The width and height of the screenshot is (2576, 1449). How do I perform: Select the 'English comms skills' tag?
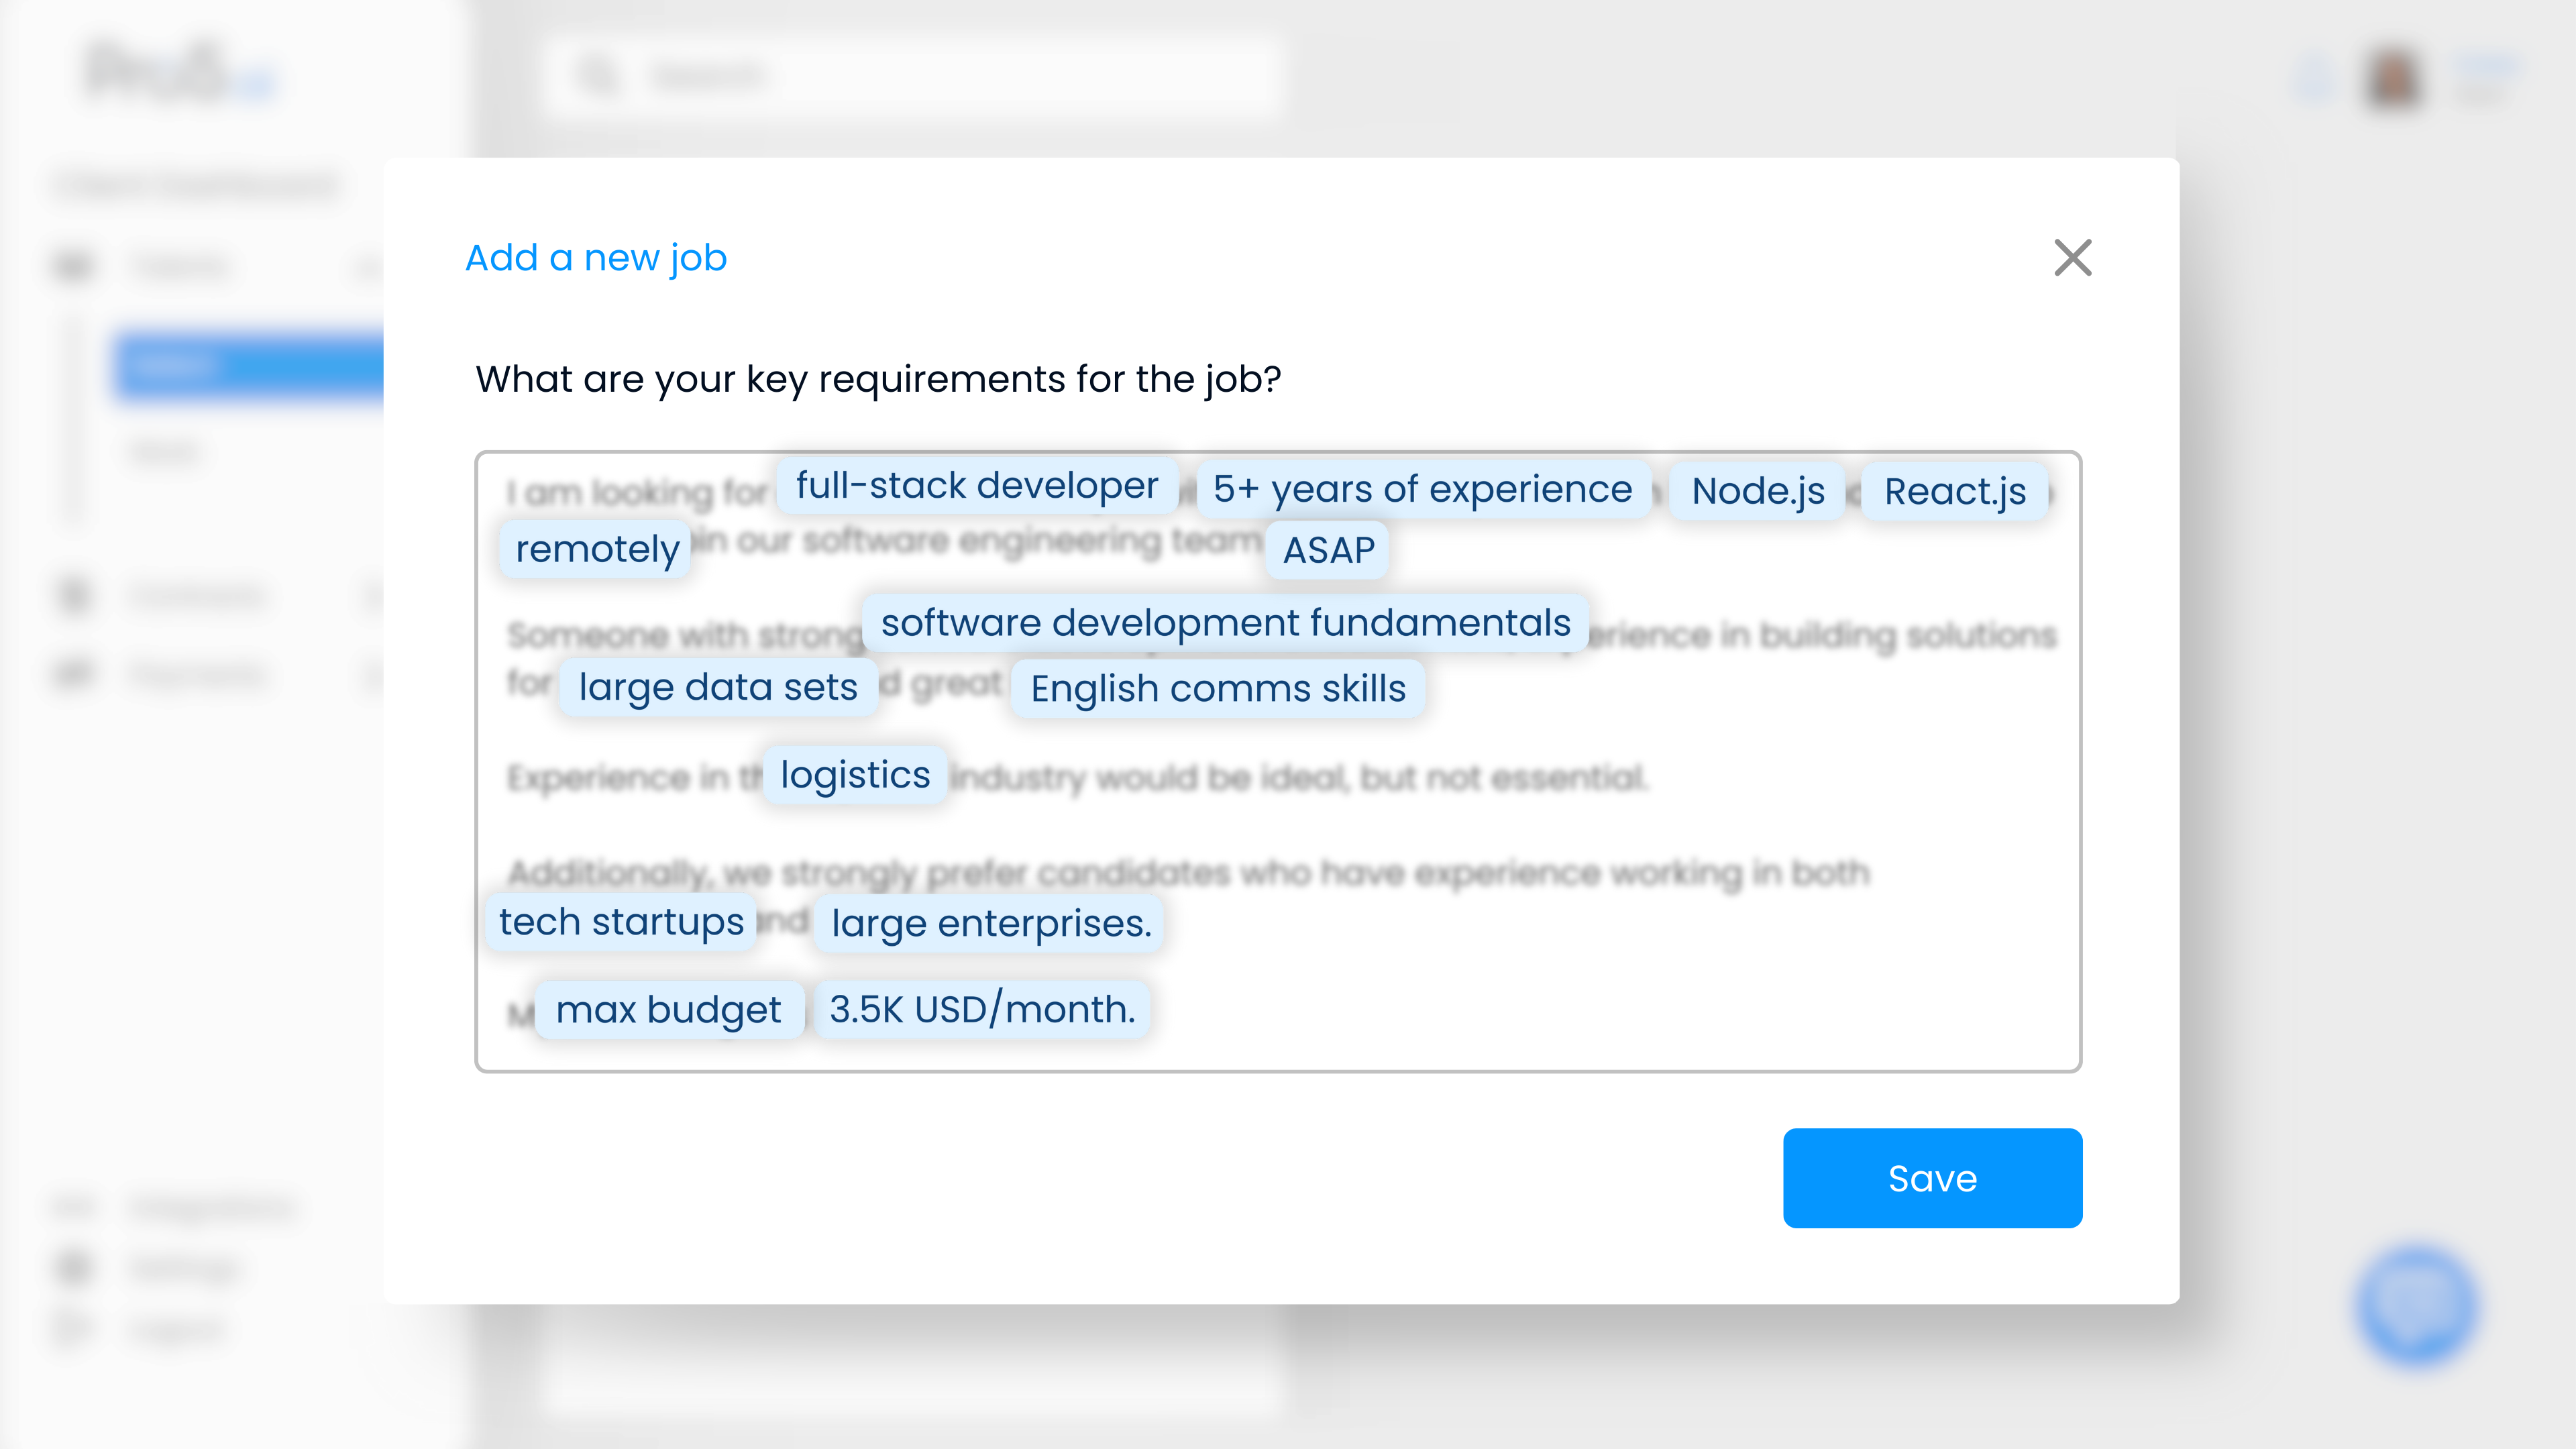pyautogui.click(x=1217, y=689)
